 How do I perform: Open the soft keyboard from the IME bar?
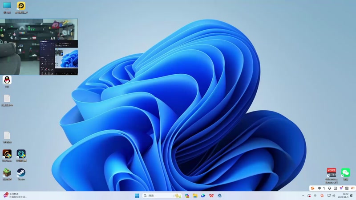tap(335, 188)
